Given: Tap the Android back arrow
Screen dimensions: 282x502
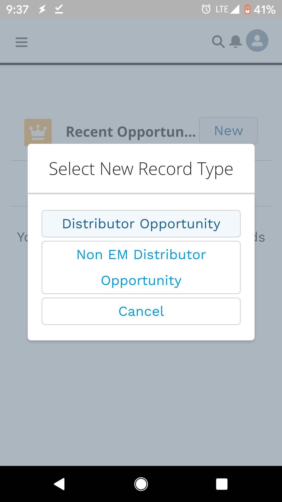Looking at the screenshot, I should tap(60, 484).
